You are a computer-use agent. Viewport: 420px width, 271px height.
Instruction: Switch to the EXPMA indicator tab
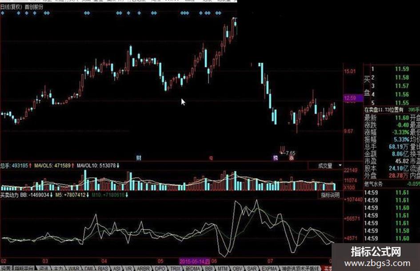coord(269,268)
